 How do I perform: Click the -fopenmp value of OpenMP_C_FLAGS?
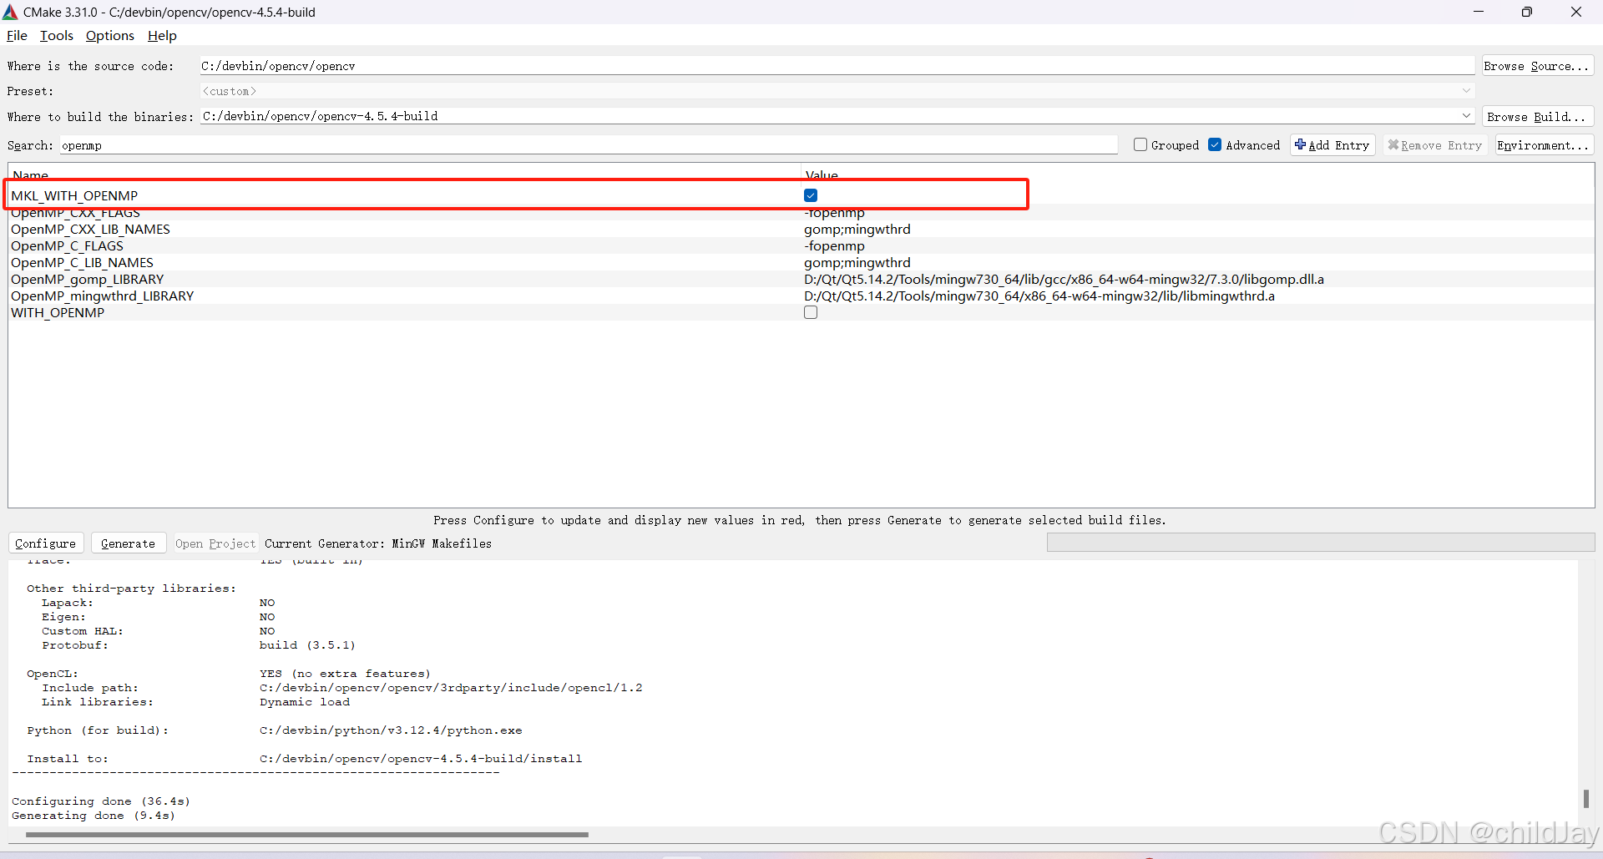click(834, 245)
